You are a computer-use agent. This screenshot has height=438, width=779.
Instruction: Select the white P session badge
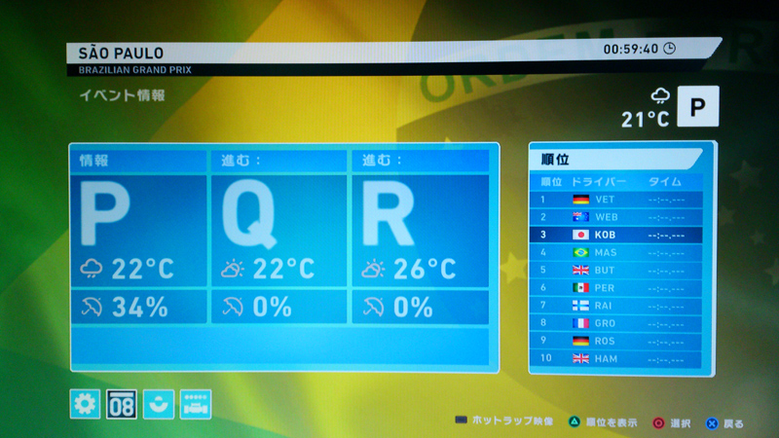(x=698, y=106)
